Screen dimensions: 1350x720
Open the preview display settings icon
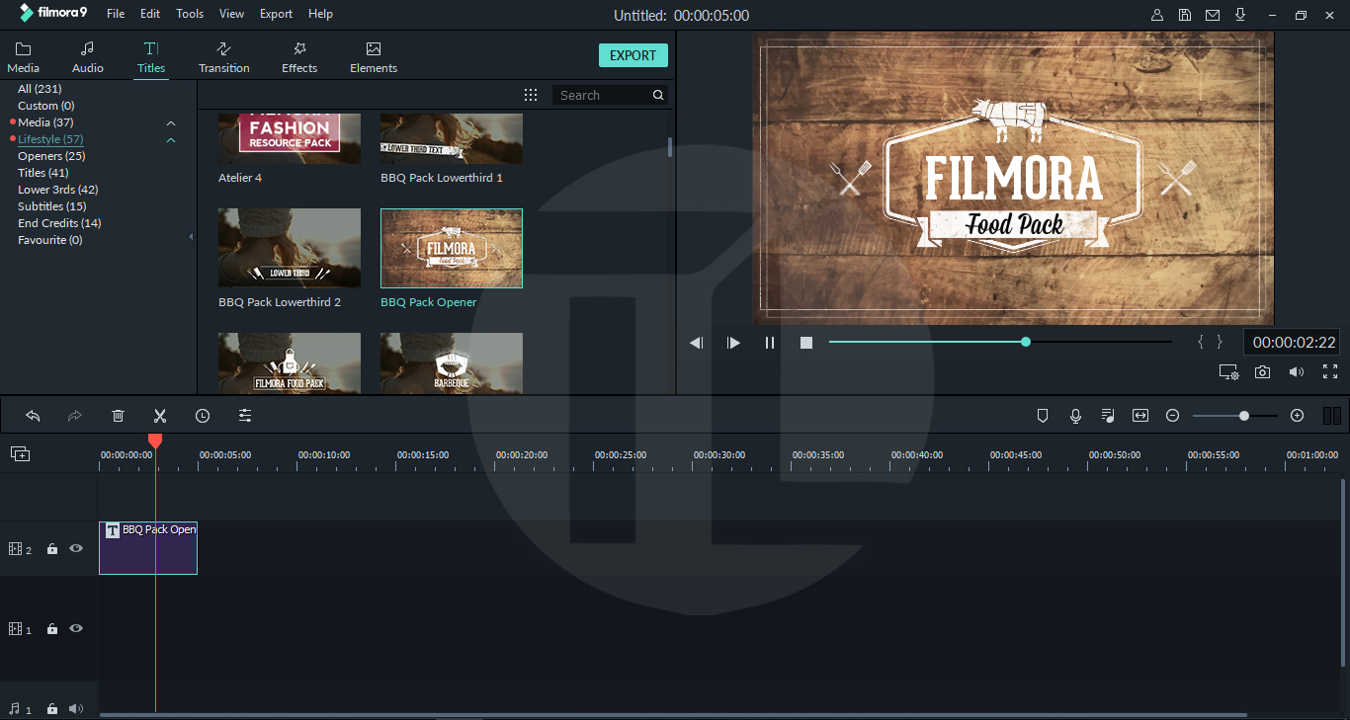pyautogui.click(x=1228, y=372)
